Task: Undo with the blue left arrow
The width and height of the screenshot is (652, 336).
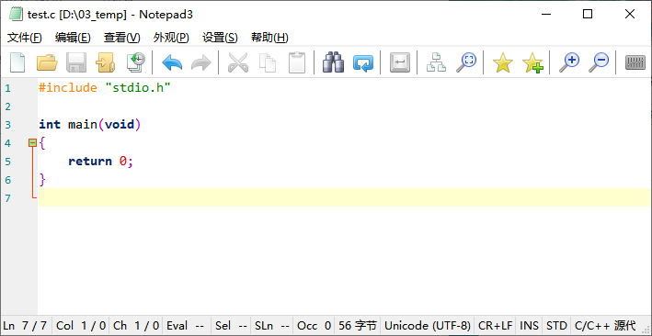Action: 172,62
